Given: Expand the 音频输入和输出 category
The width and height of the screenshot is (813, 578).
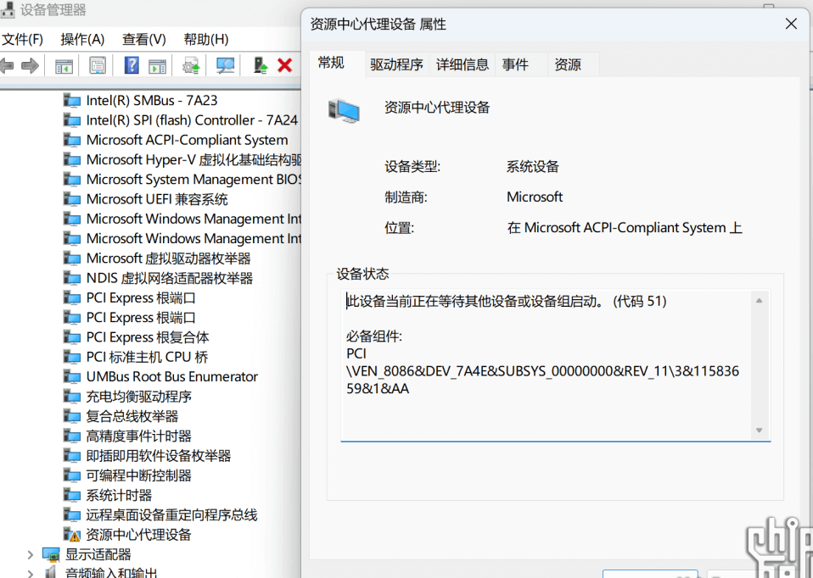Looking at the screenshot, I should click(x=30, y=573).
